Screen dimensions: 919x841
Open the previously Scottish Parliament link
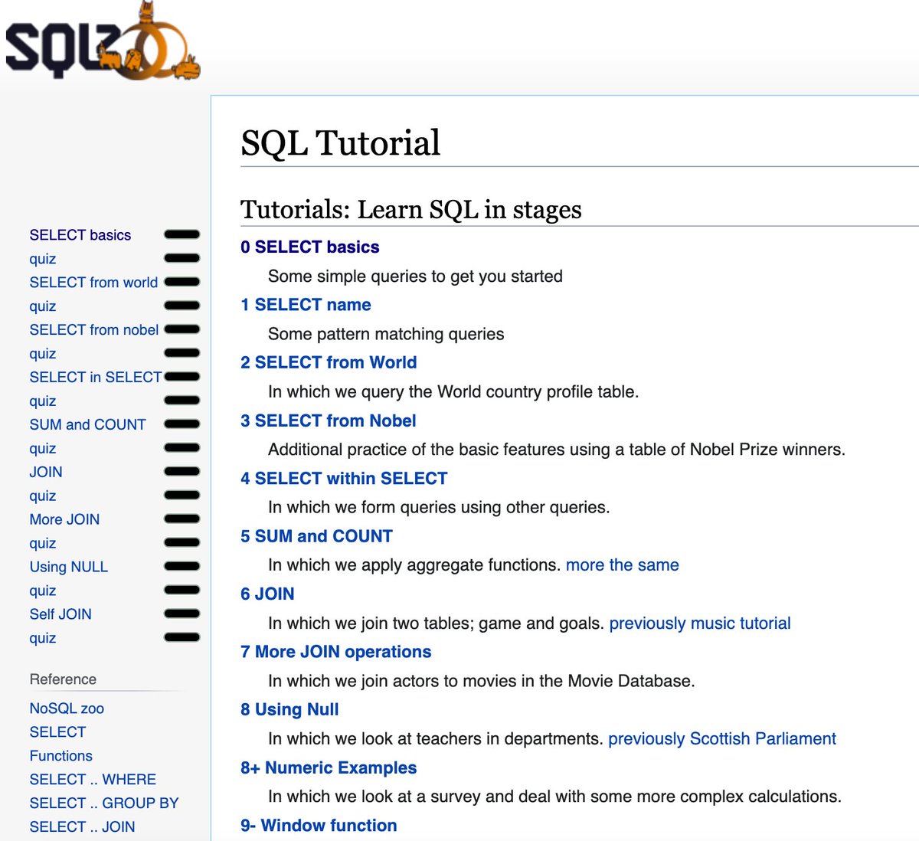[721, 738]
